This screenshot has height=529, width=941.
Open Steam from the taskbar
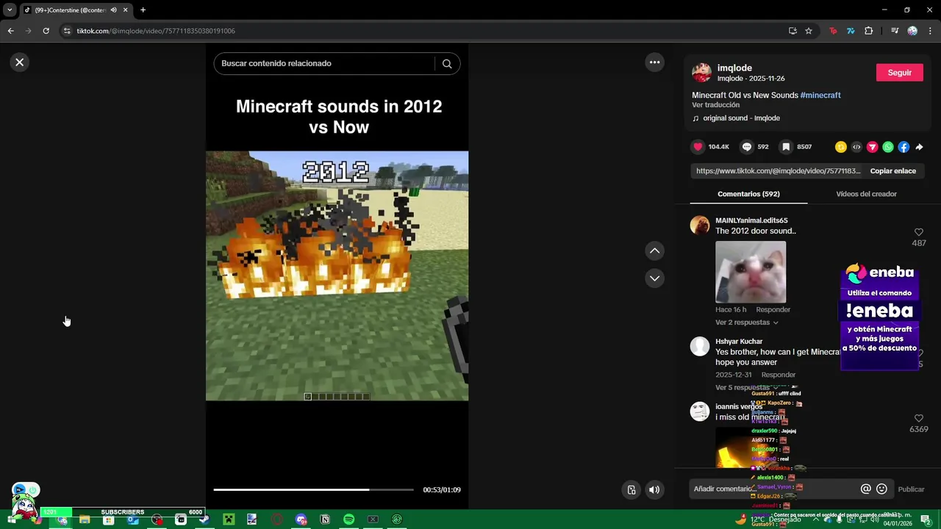[204, 519]
